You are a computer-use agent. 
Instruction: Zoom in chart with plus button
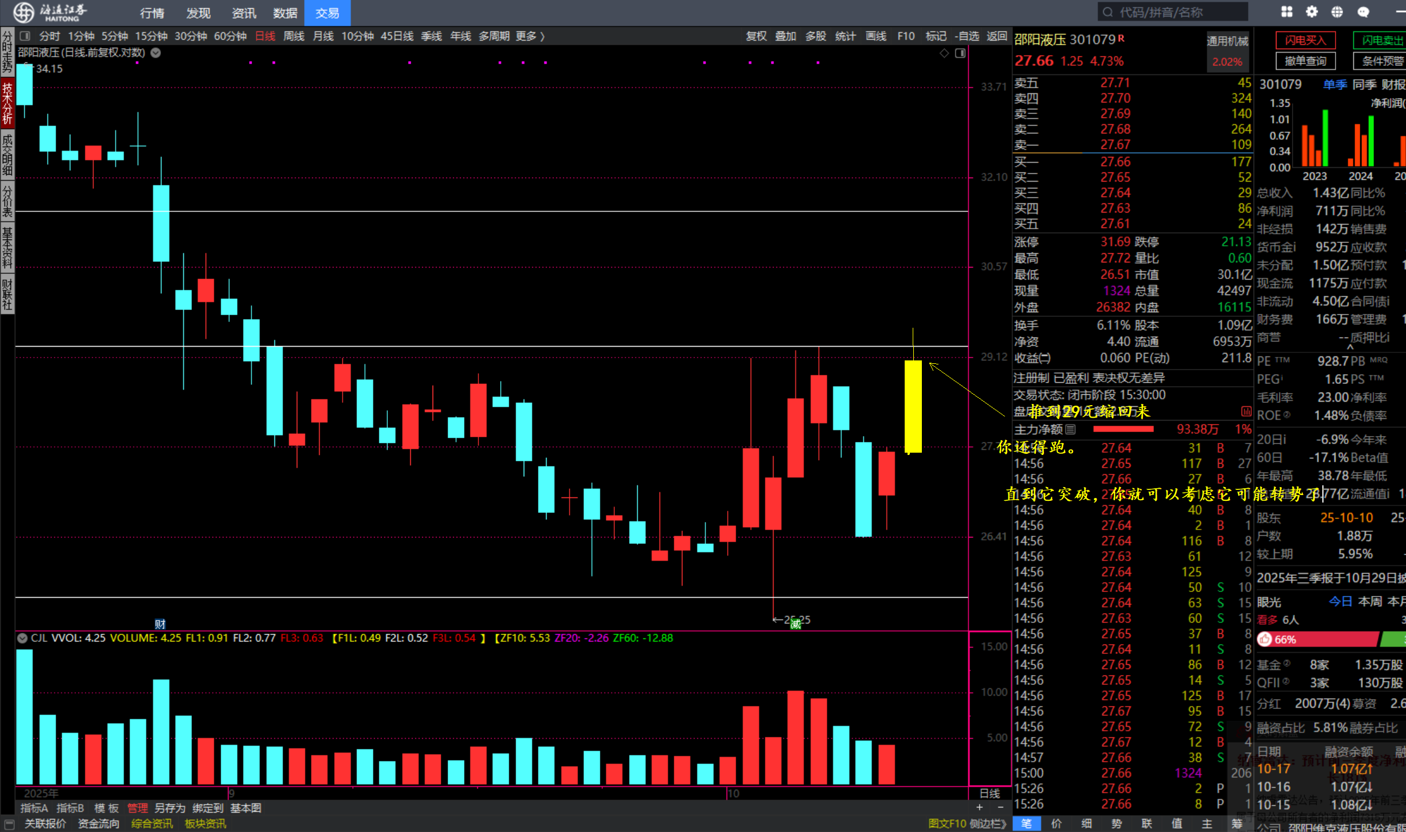click(x=980, y=807)
